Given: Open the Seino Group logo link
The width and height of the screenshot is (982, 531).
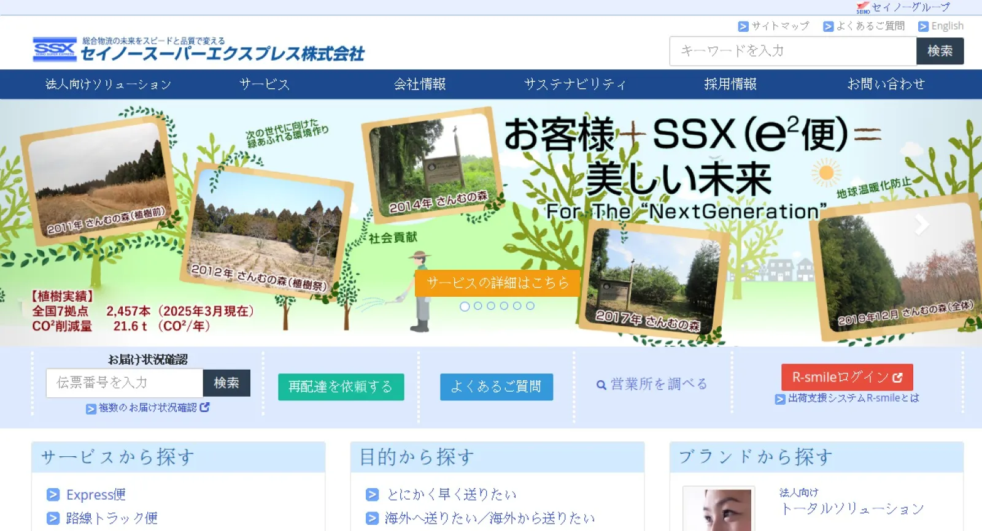Looking at the screenshot, I should [x=903, y=7].
